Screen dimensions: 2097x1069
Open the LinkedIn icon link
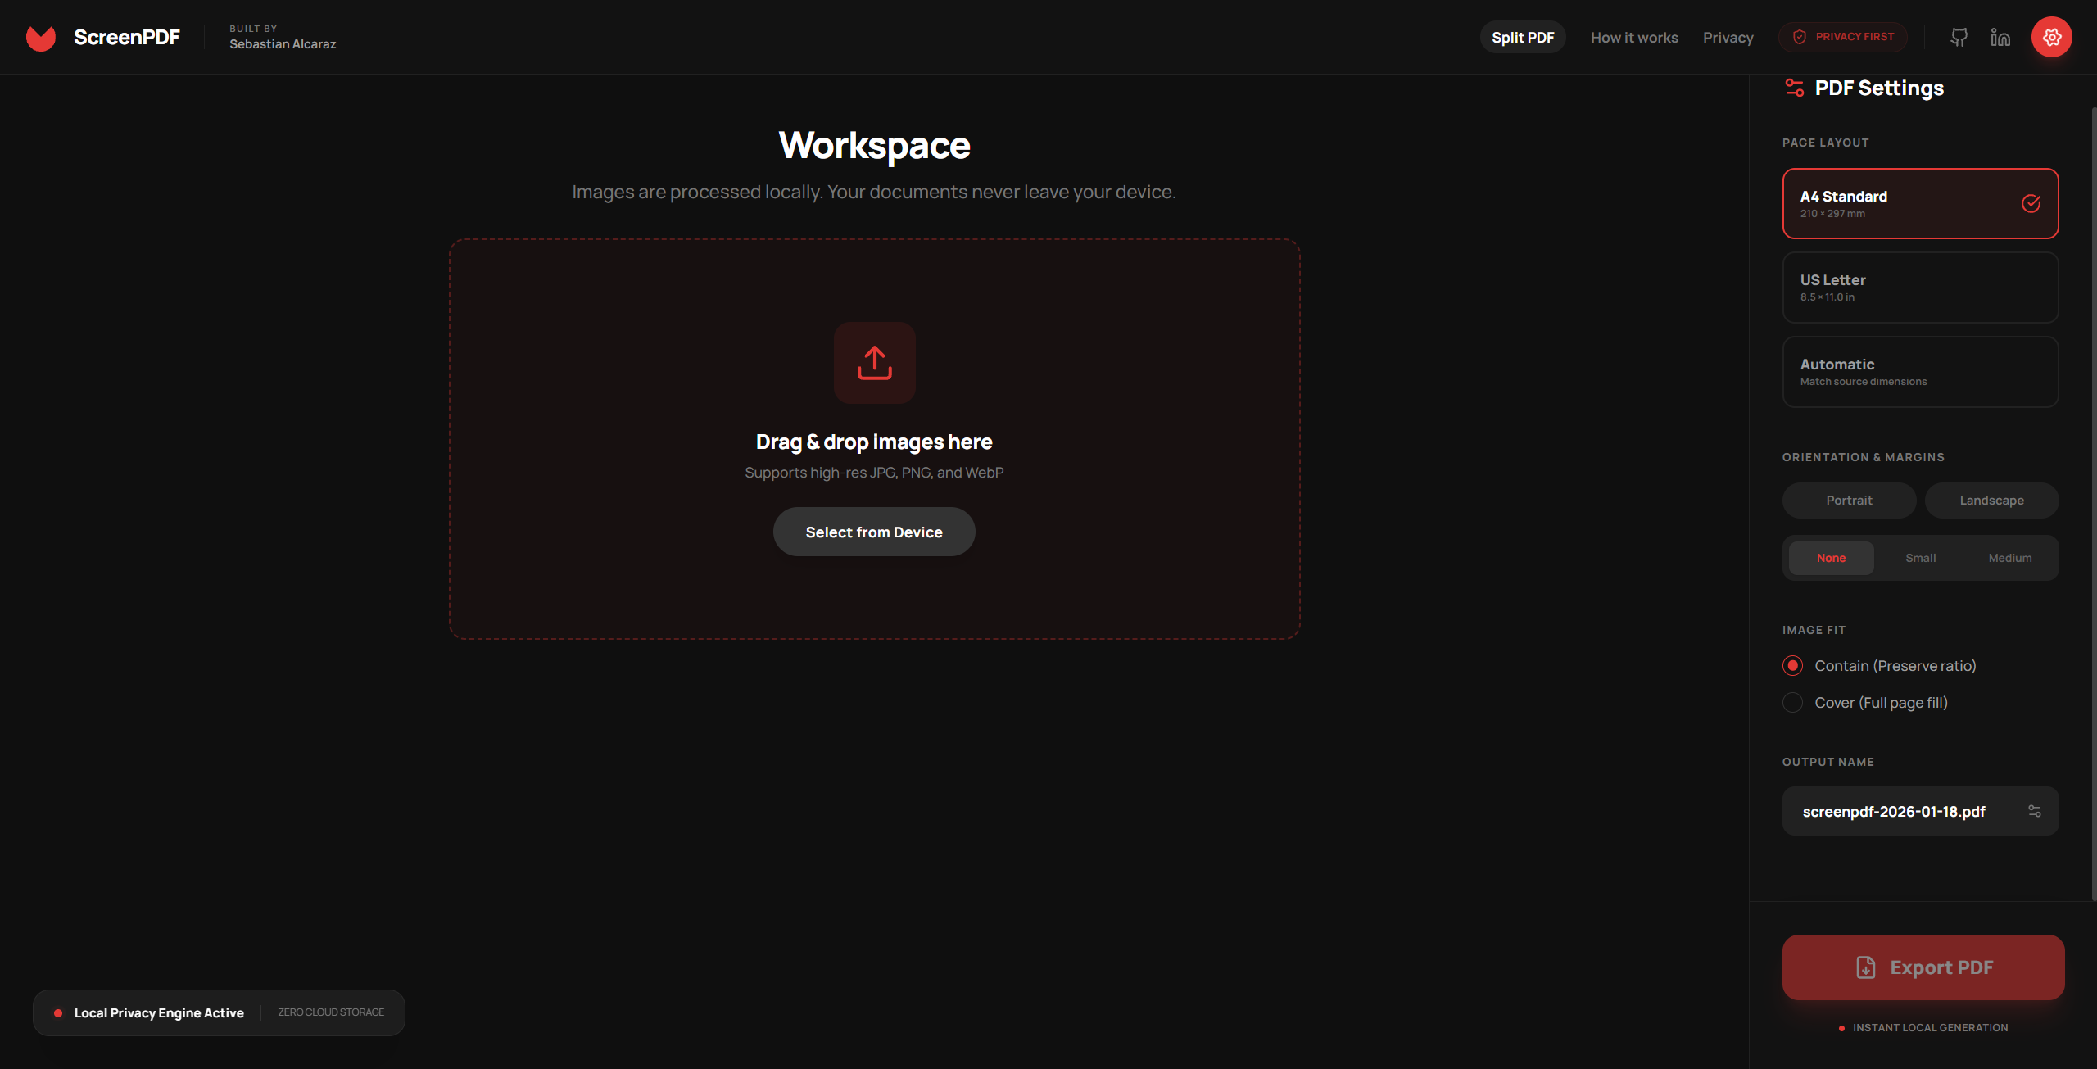click(x=2000, y=38)
